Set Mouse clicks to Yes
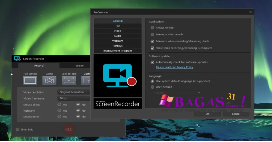272x142 pixels. point(59,105)
